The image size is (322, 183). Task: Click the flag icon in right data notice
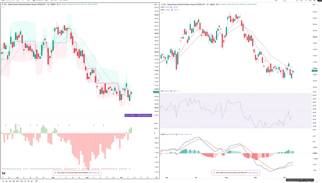pos(214,173)
